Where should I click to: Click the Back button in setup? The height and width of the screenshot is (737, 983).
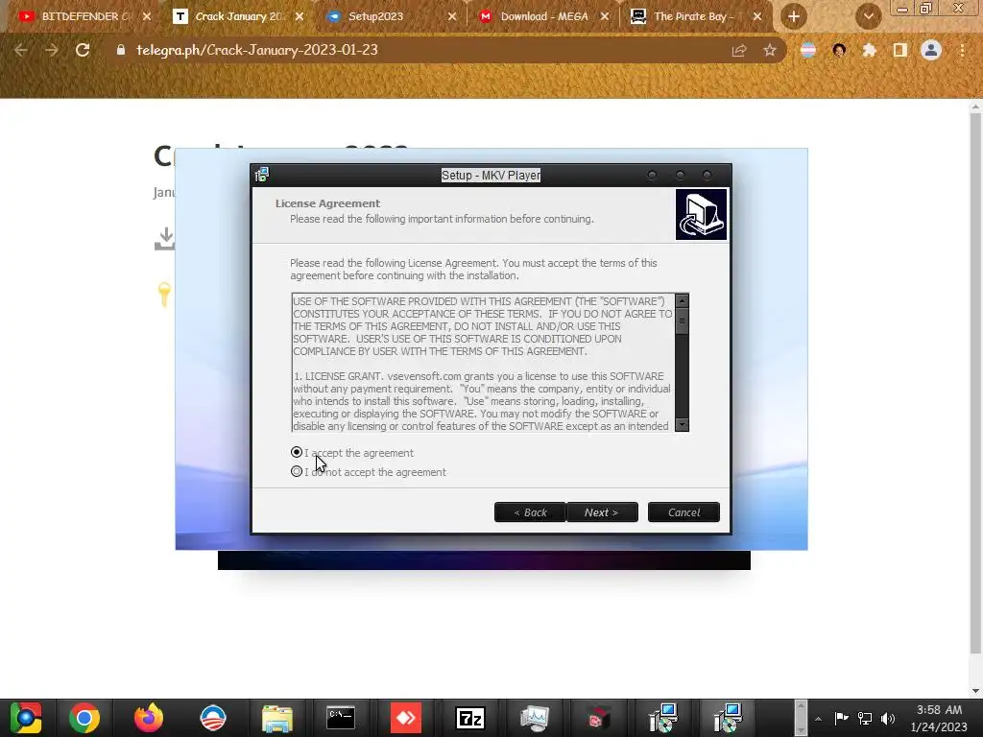(x=530, y=512)
